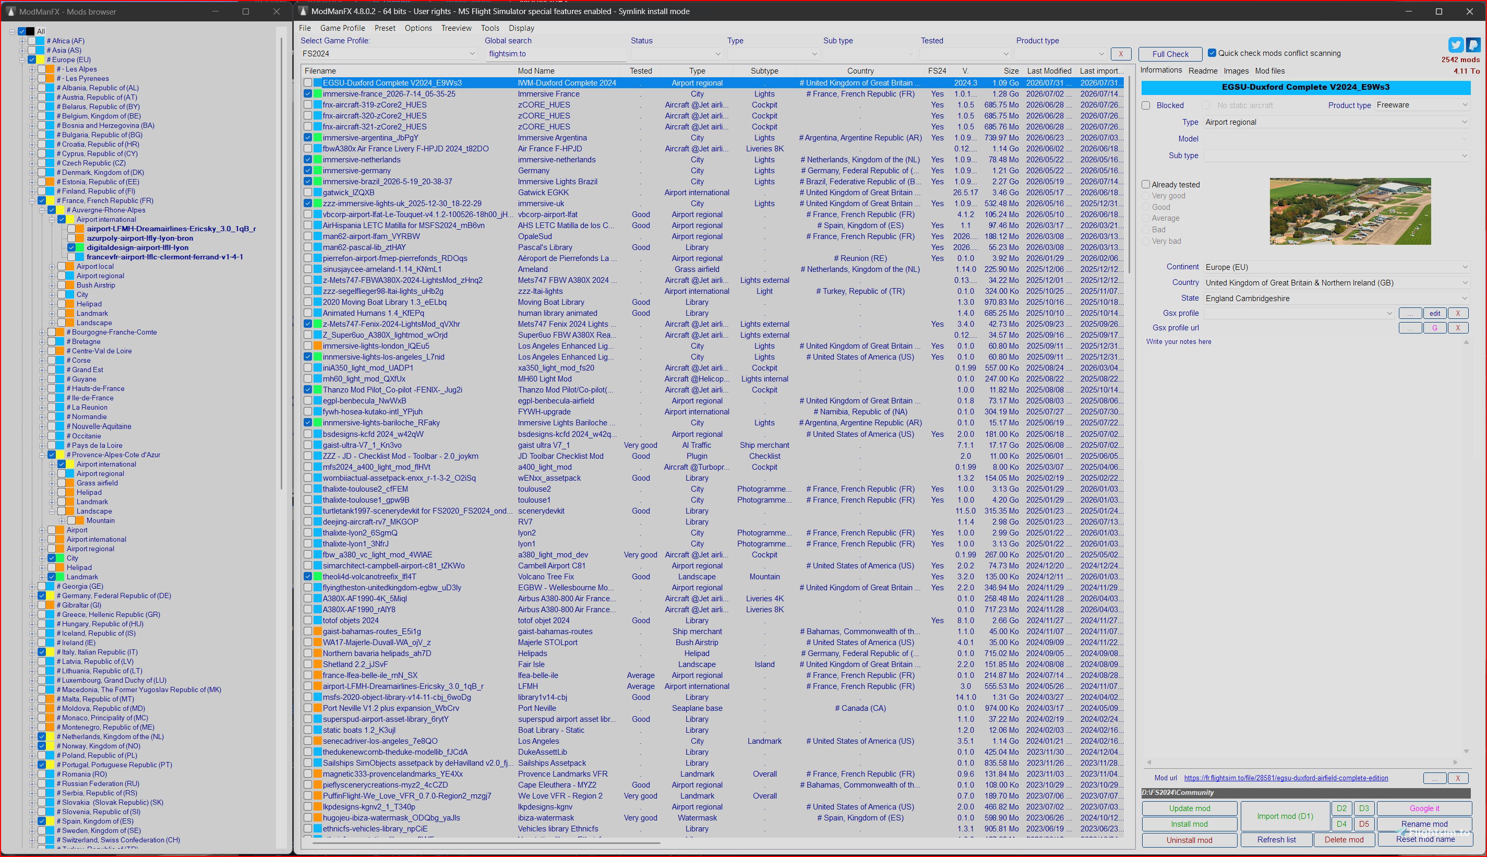The height and width of the screenshot is (857, 1487).
Task: Select azurpoly-airport-lfly-lyon-bron in the tree
Action: pyautogui.click(x=140, y=238)
